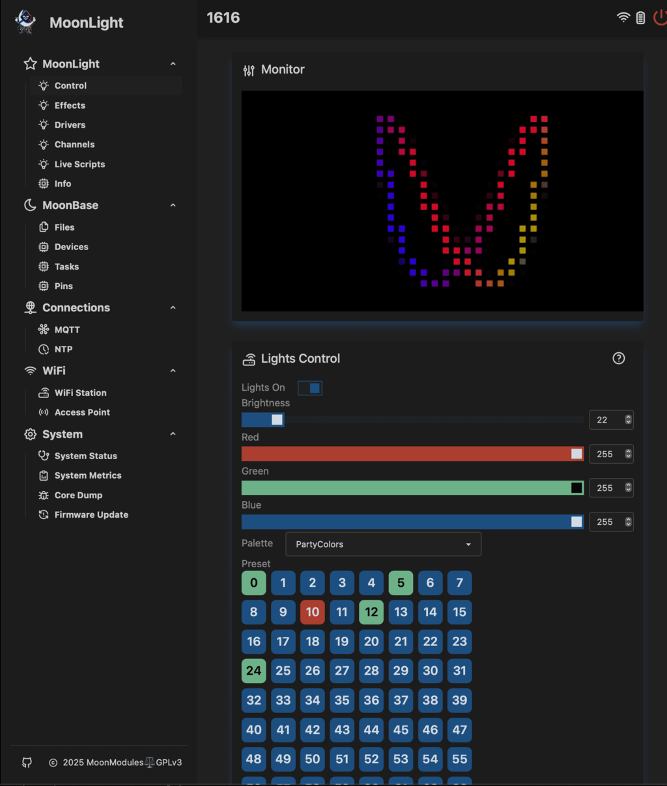This screenshot has height=786, width=667.
Task: Go to System Status page
Action: tap(85, 456)
